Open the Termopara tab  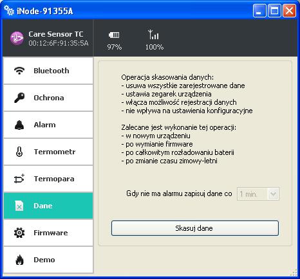48,179
